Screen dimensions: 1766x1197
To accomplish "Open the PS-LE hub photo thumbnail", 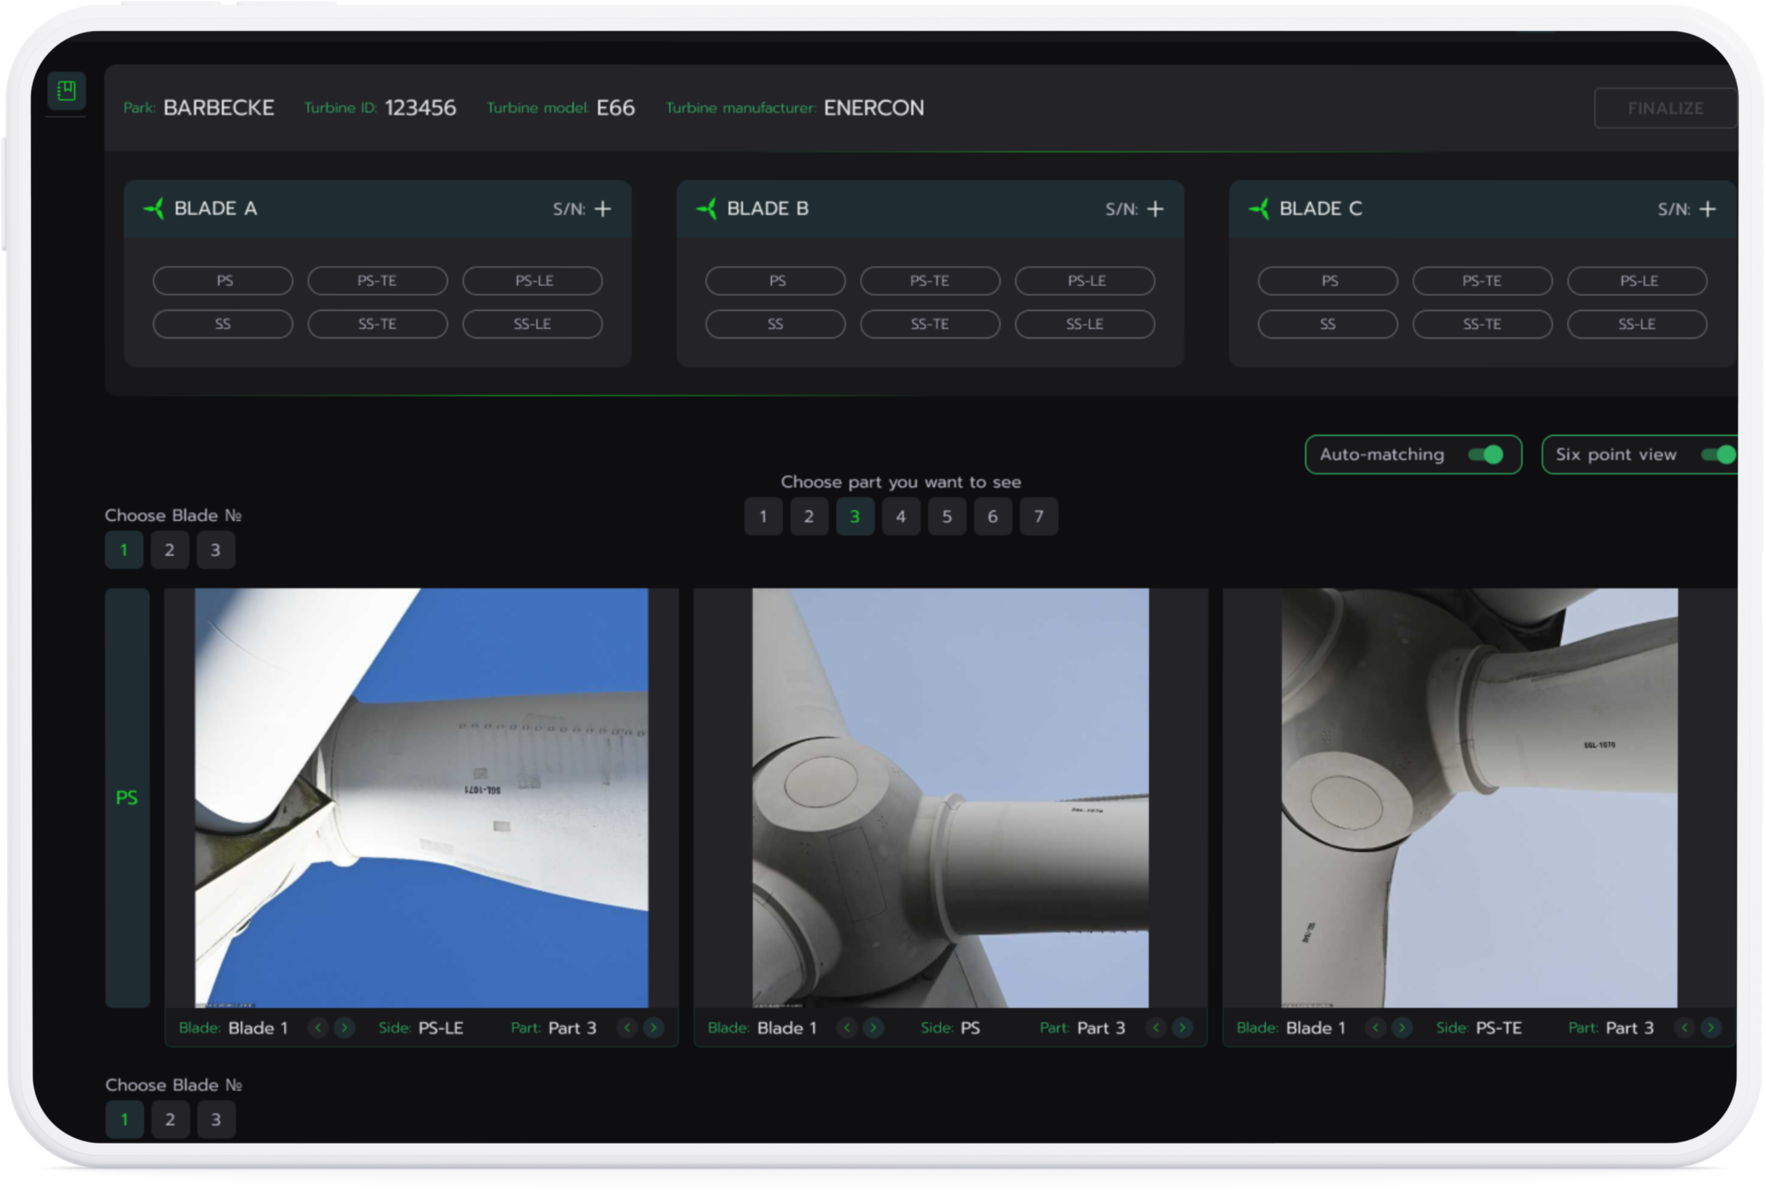I will click(x=421, y=798).
